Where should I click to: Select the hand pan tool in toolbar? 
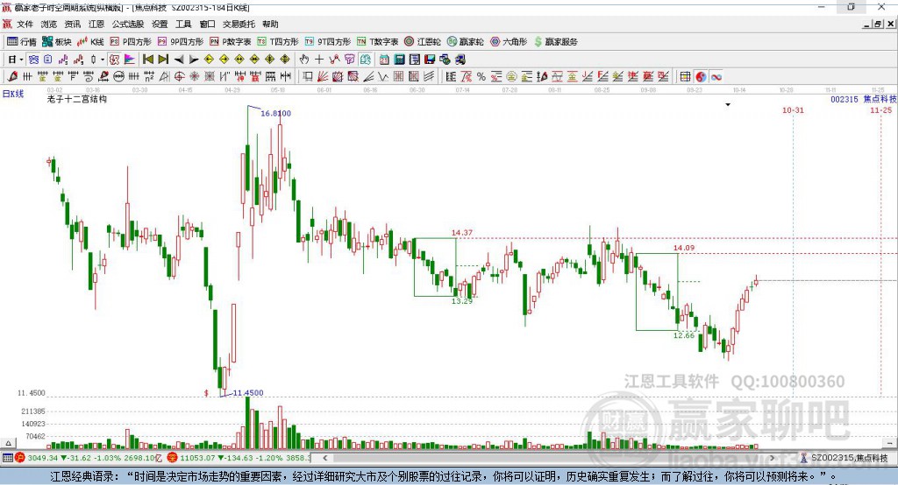coord(304,59)
